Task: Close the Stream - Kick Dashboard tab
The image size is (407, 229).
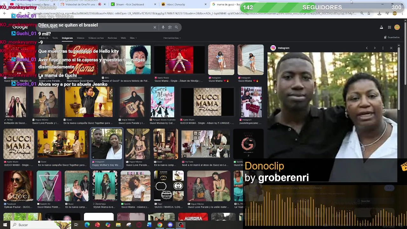Action: [x=155, y=4]
